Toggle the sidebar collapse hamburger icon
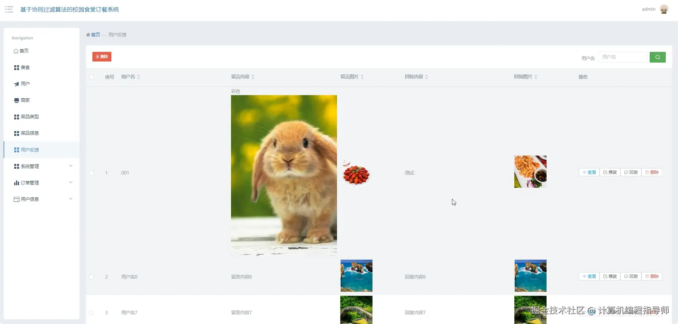This screenshot has height=324, width=678. (x=9, y=9)
